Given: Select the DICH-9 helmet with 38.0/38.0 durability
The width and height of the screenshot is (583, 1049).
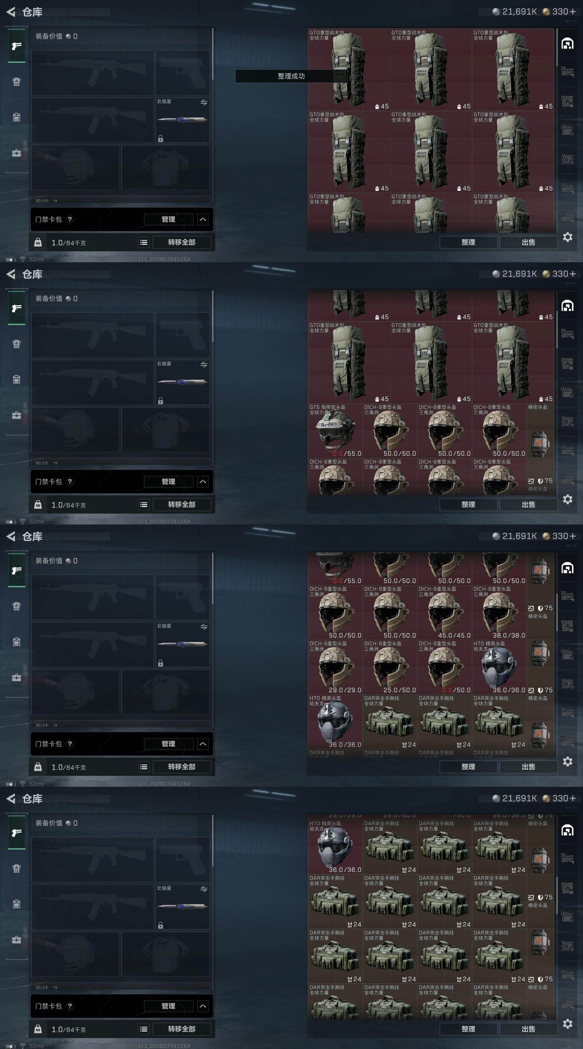Looking at the screenshot, I should pos(499,612).
